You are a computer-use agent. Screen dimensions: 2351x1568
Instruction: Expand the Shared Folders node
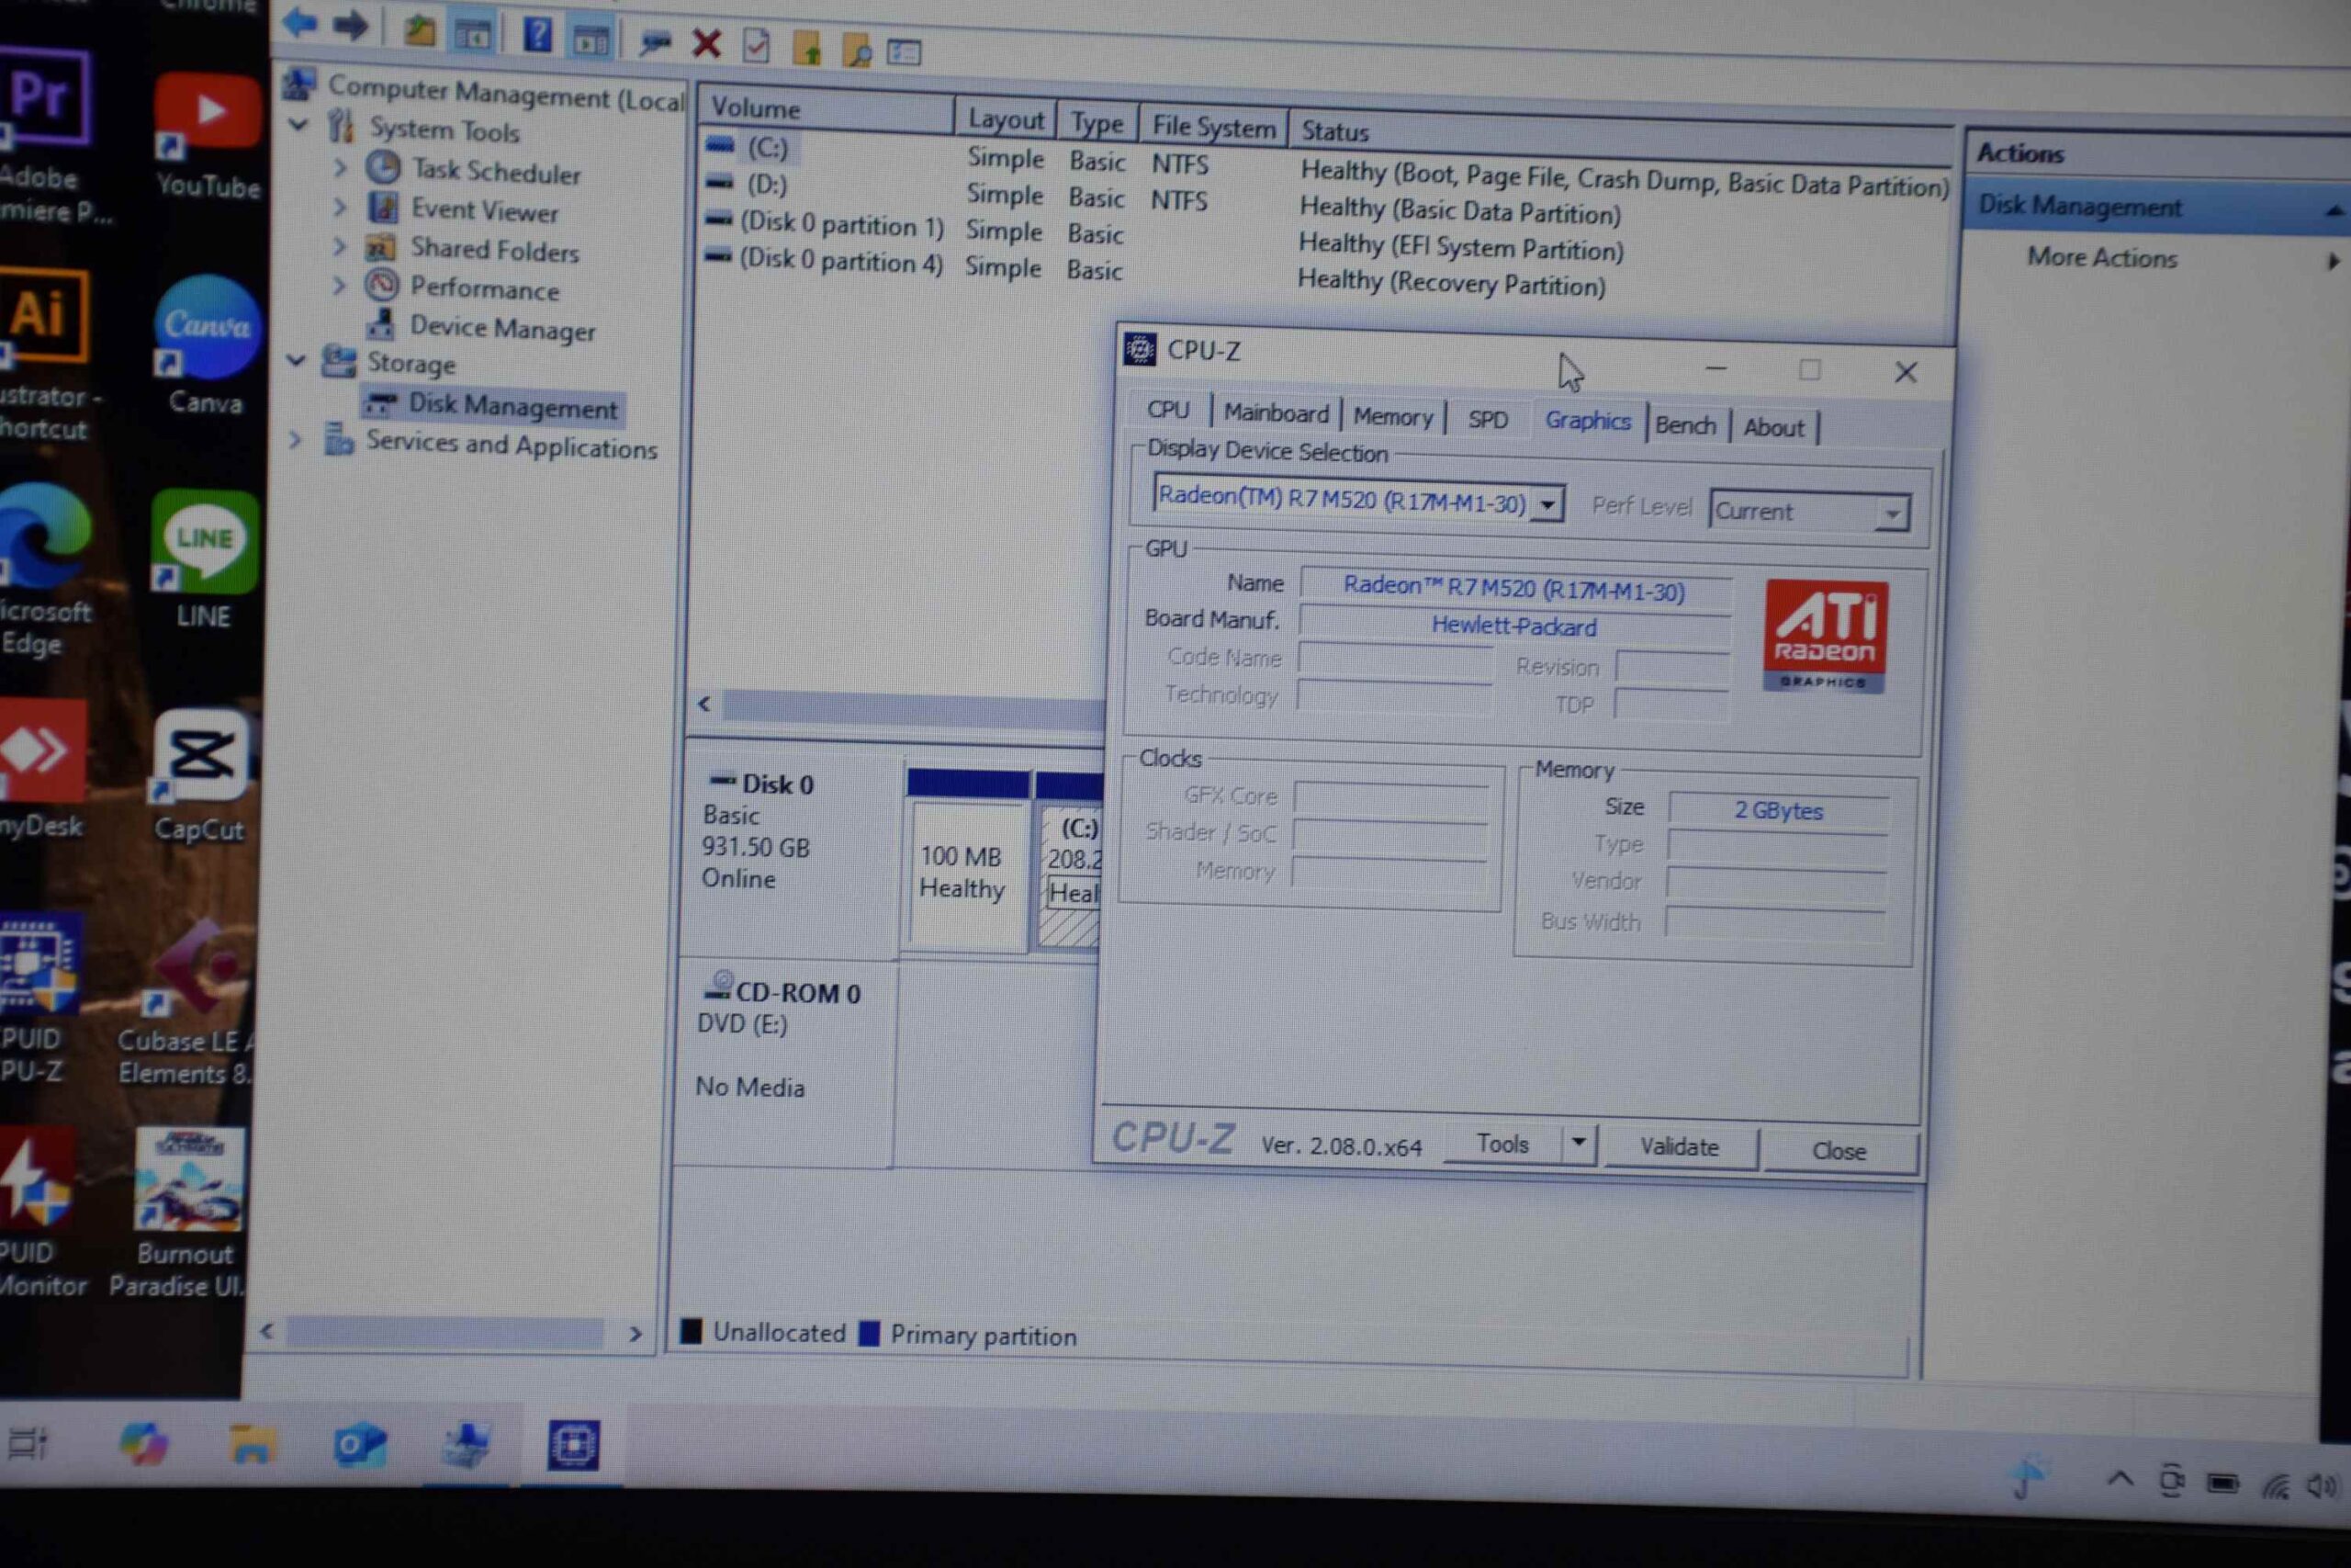(x=339, y=246)
